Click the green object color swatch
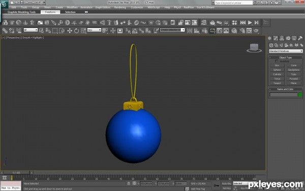 (300, 95)
